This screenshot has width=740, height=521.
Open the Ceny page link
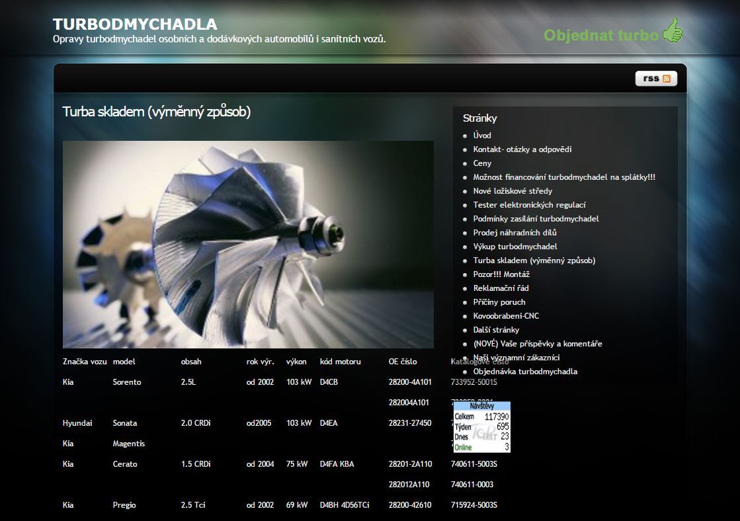point(482,163)
